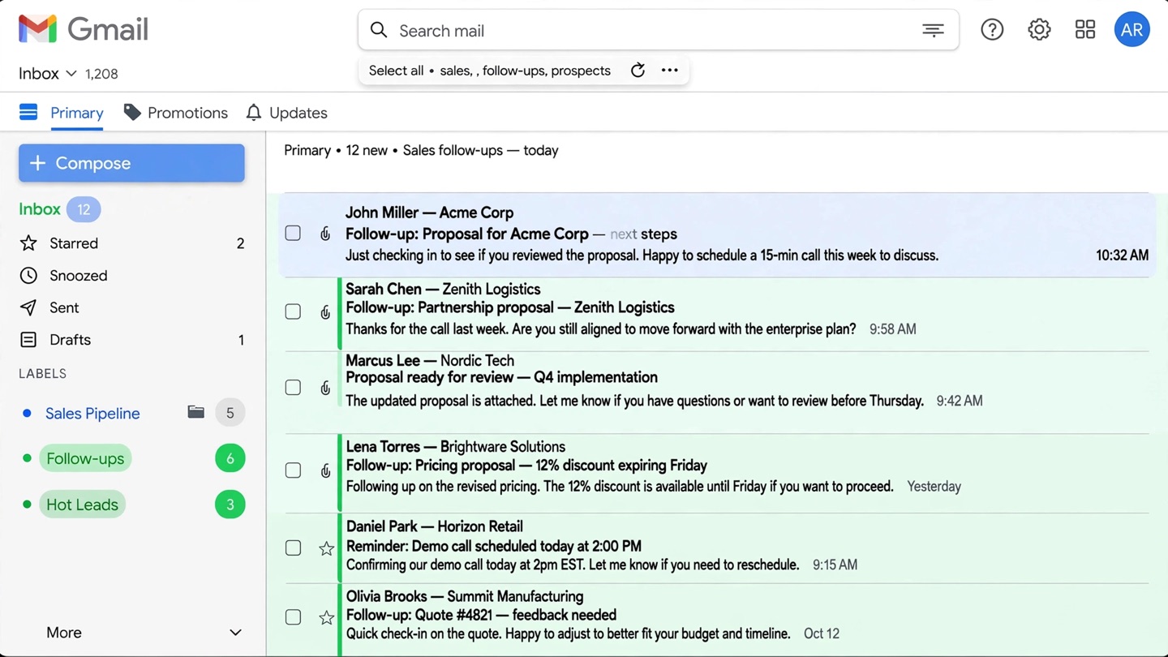1168x657 pixels.
Task: Open the AR account avatar
Action: [1131, 30]
